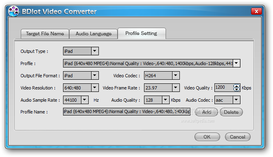Click the Audio Quality label
The height and width of the screenshot is (157, 273).
pos(126,100)
